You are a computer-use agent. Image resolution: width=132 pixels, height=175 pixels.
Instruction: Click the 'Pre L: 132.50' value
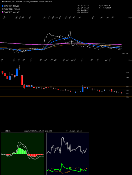click(83, 10)
